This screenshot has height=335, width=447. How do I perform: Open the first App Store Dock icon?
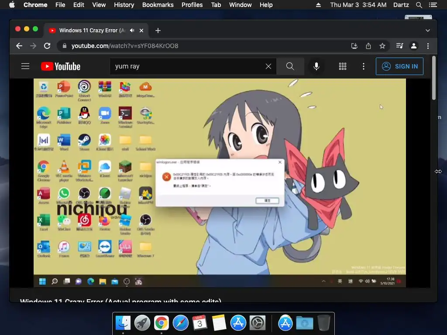coord(238,323)
